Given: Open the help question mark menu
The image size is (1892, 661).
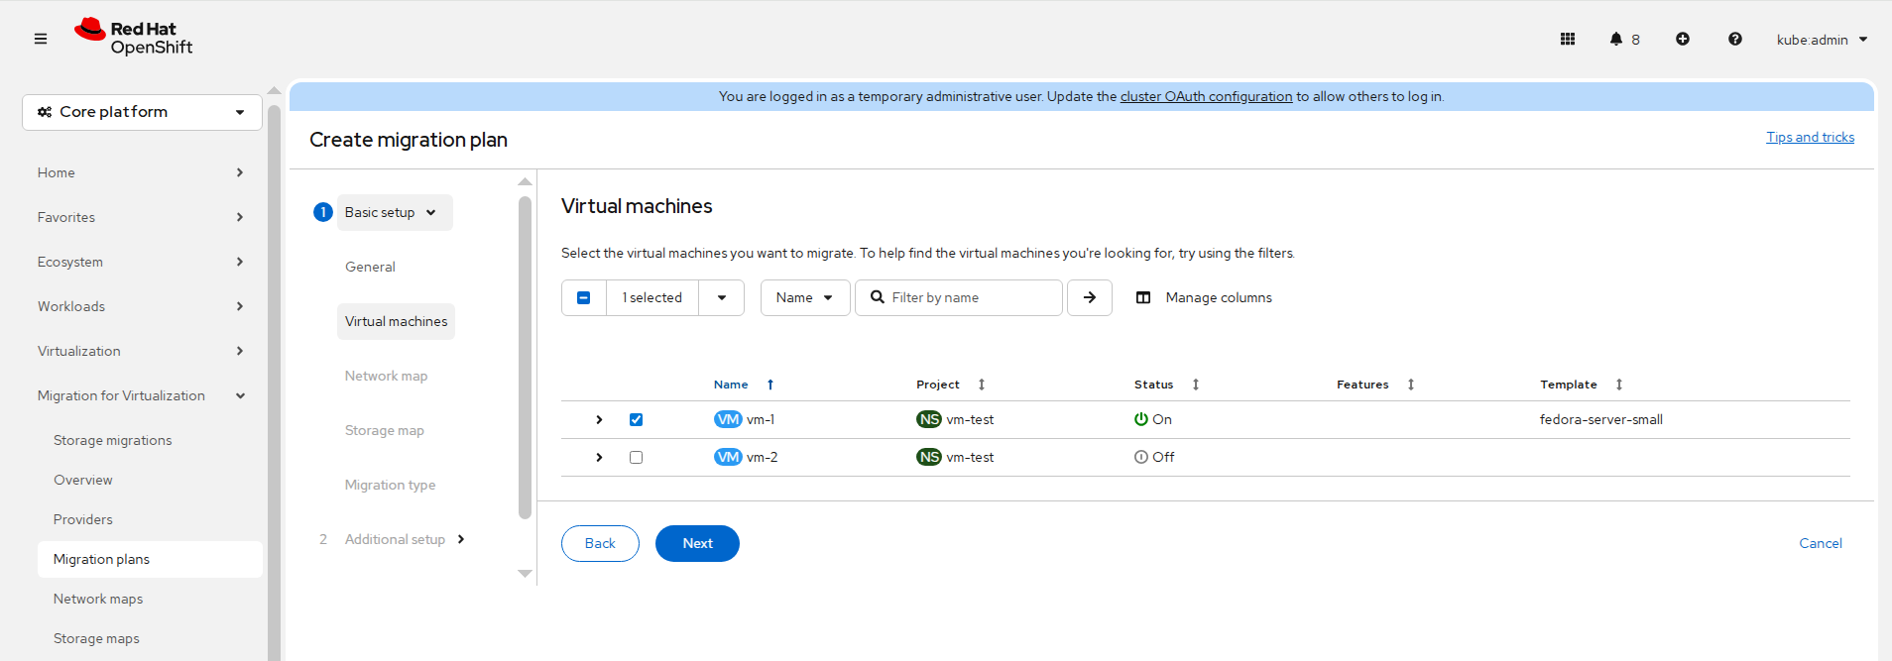Looking at the screenshot, I should (1734, 39).
